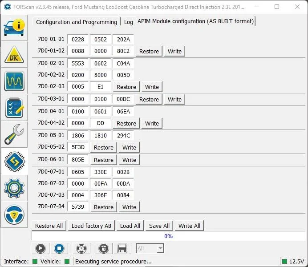Open the Tests checklist section
The height and width of the screenshot is (267, 308).
coord(14,108)
